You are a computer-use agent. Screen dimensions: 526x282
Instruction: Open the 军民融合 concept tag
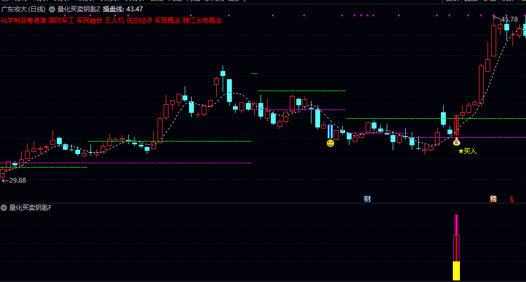(89, 21)
